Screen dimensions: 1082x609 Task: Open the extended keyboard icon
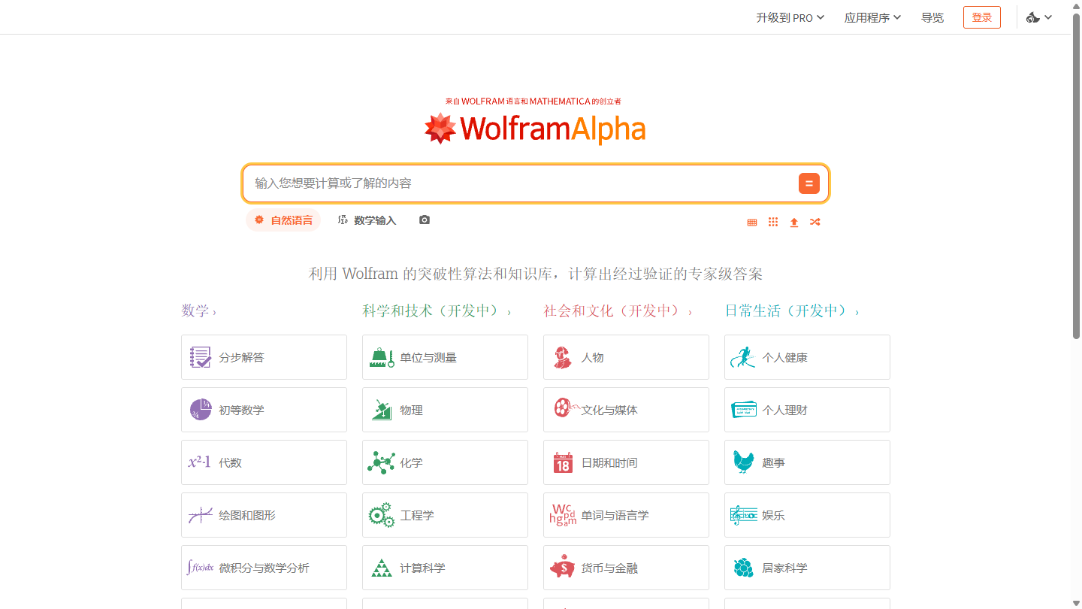752,223
